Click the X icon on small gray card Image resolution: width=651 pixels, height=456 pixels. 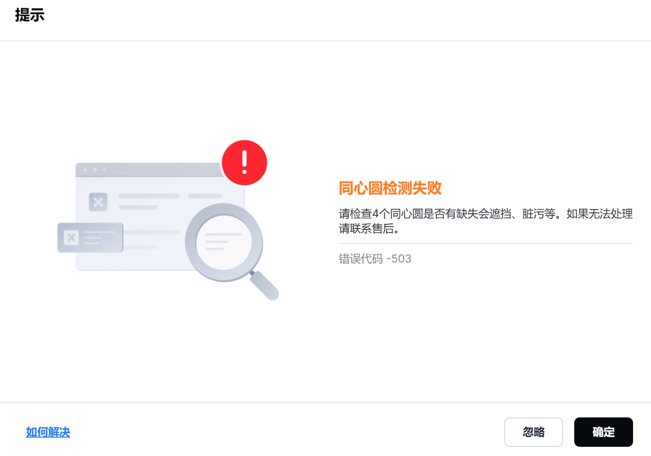click(x=71, y=238)
